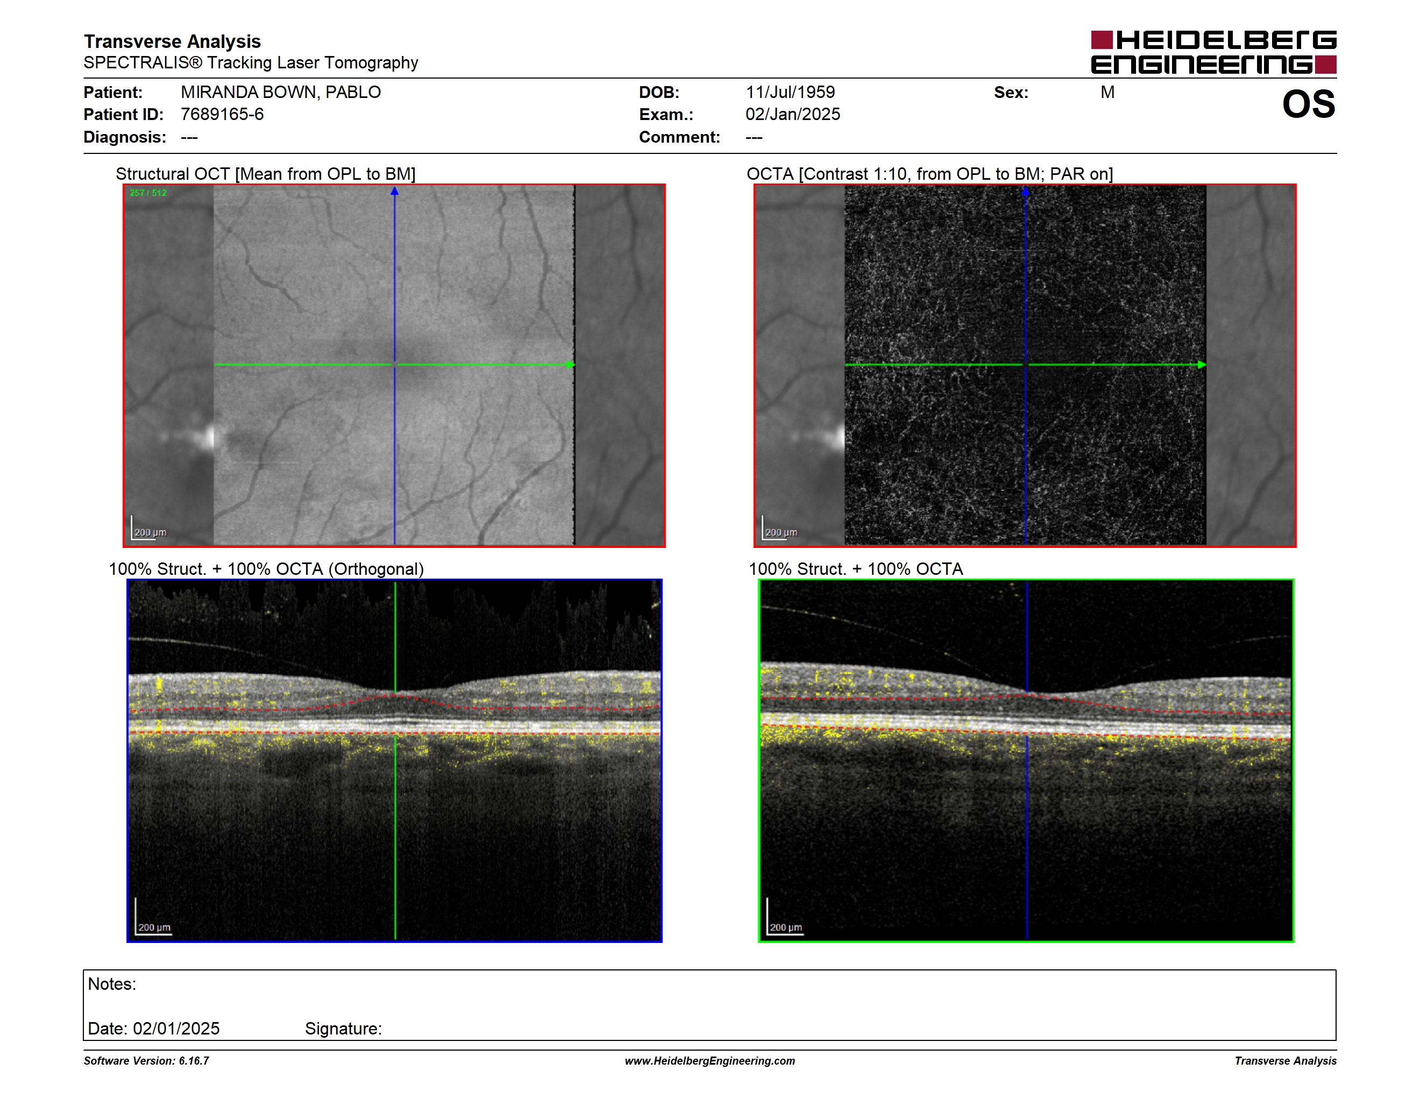Click the OCTA Contrast 1:10 caption
Screen dimensions: 1420x1098
click(930, 174)
